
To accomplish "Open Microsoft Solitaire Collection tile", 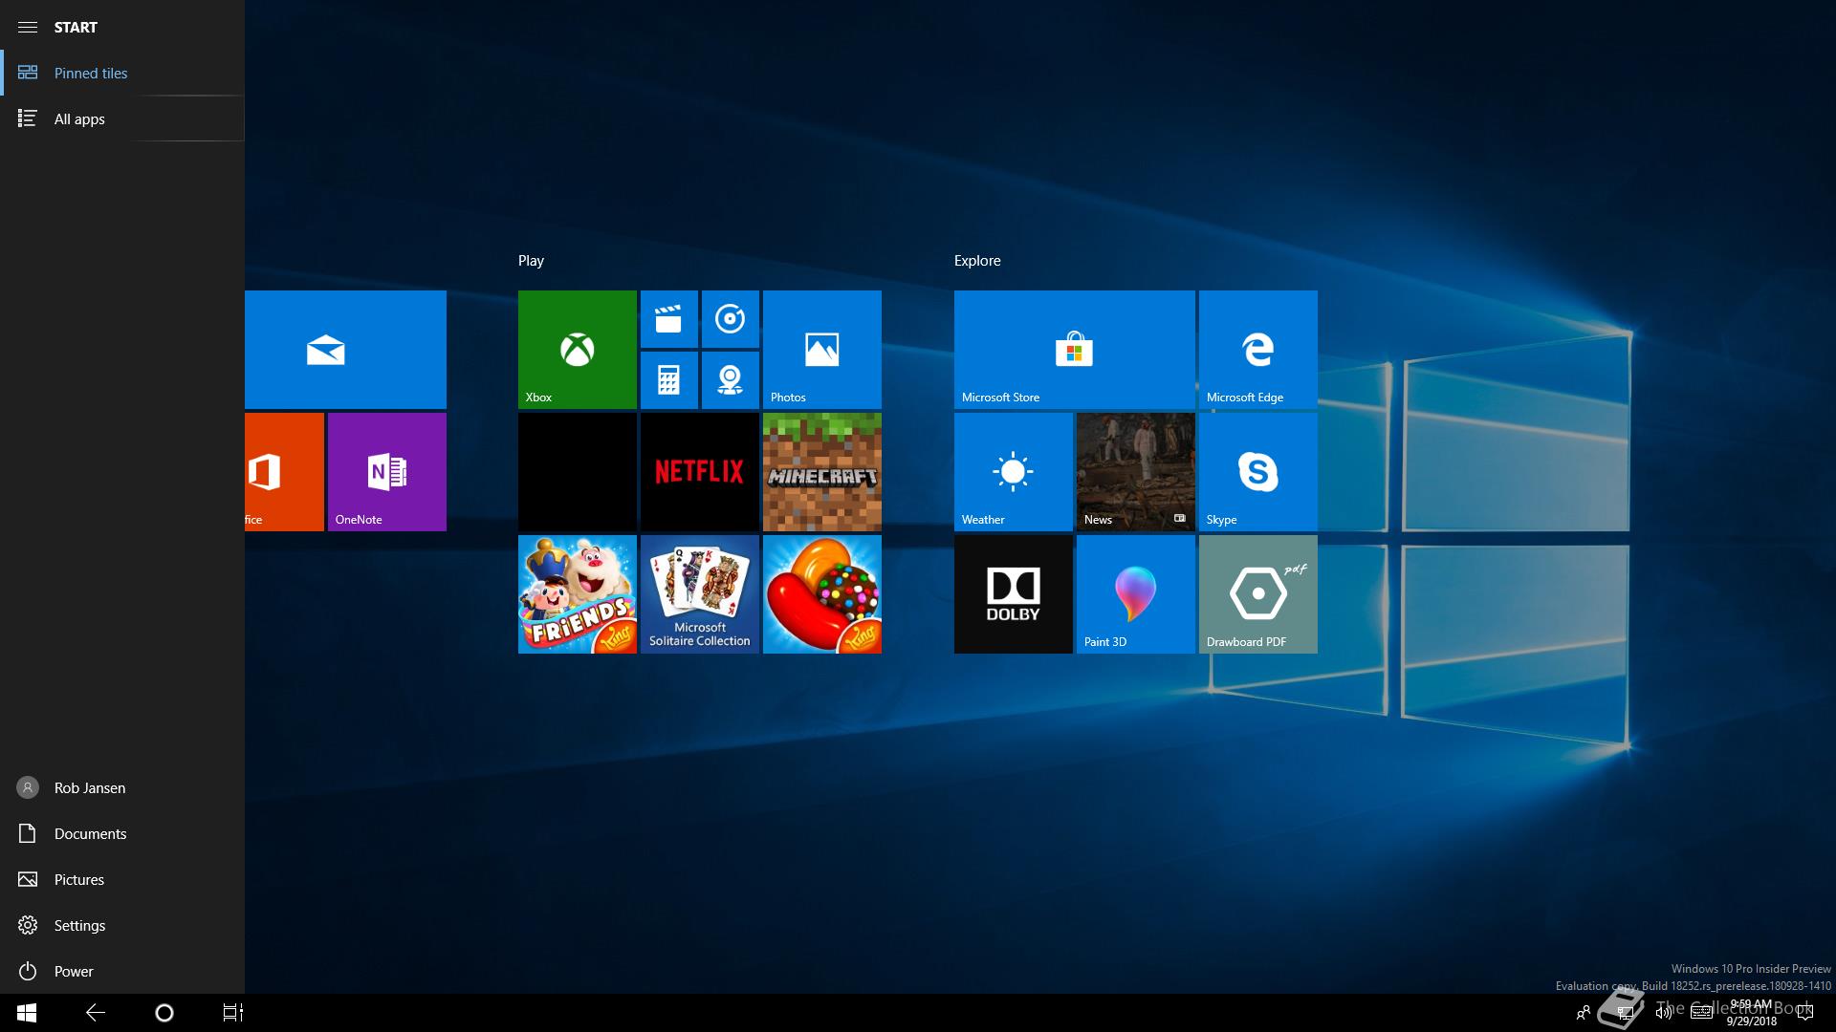I will point(700,594).
